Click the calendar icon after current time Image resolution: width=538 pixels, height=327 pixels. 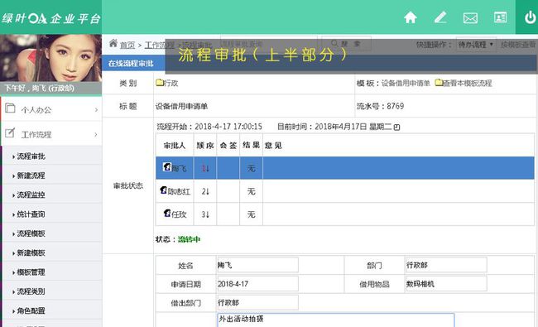[x=397, y=127]
